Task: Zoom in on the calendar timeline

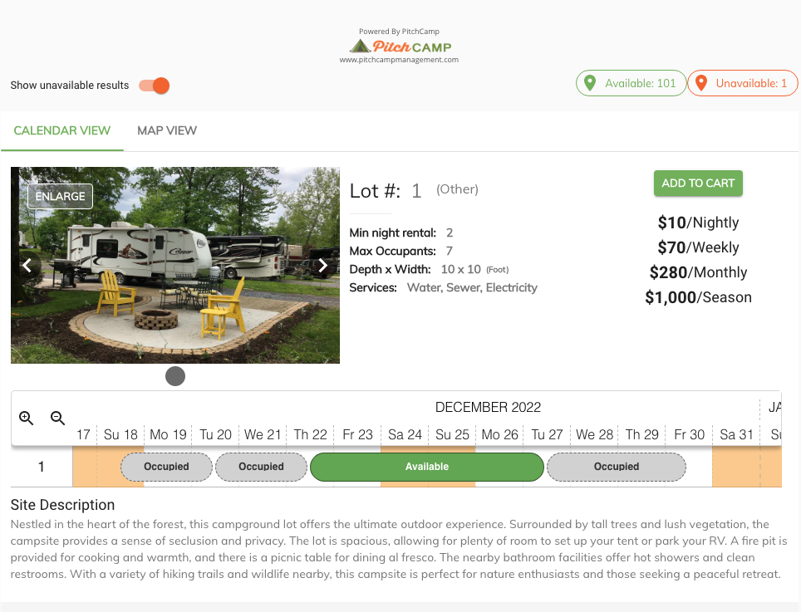Action: (x=26, y=418)
